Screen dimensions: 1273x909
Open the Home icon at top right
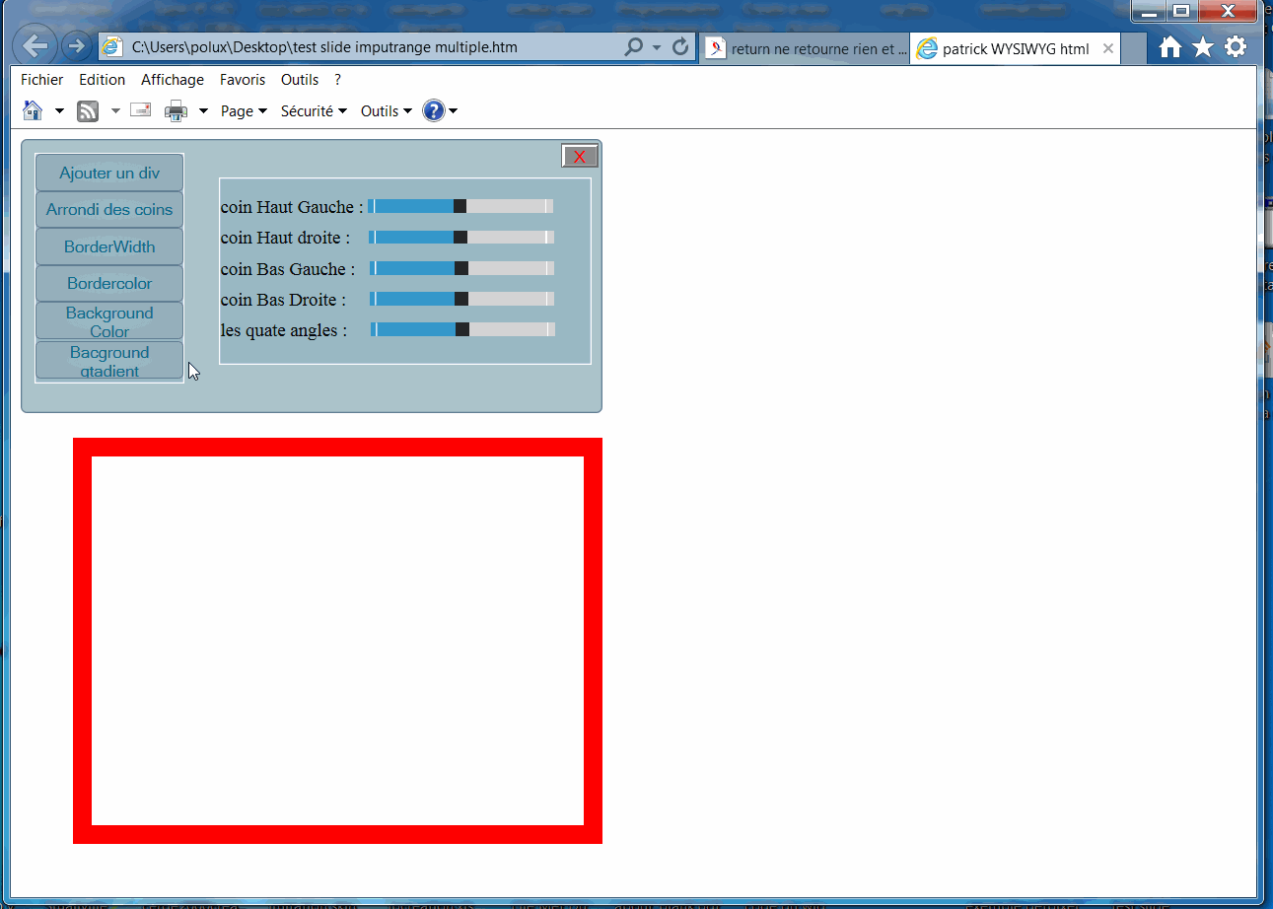[x=1170, y=46]
